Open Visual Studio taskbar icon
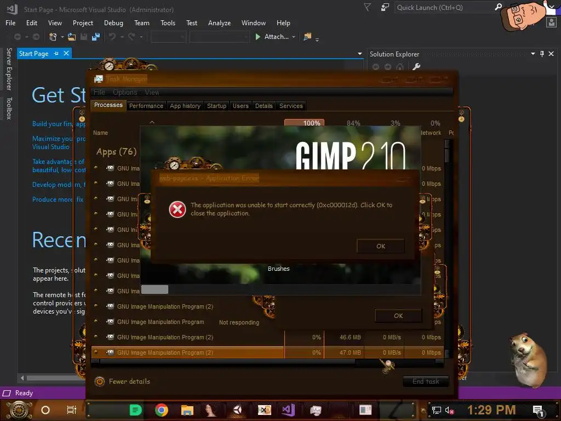 pyautogui.click(x=288, y=410)
